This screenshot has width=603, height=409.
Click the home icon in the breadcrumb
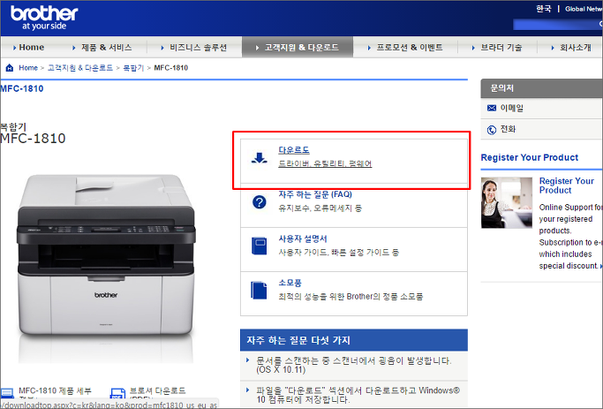(x=10, y=68)
